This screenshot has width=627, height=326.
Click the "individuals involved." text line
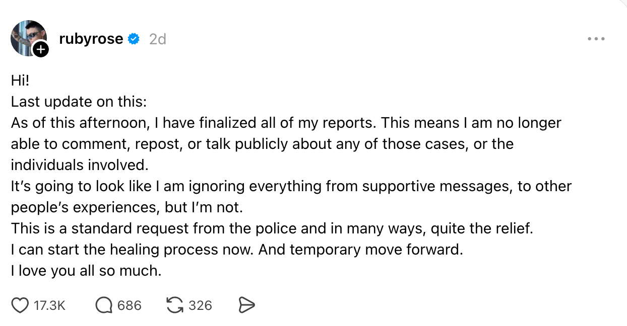pyautogui.click(x=80, y=165)
